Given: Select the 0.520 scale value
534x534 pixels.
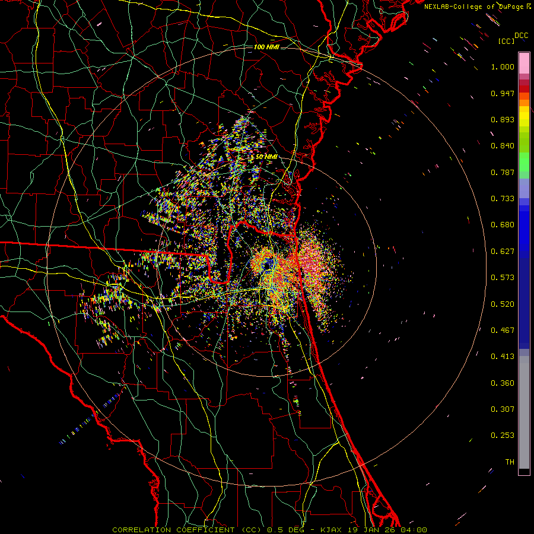Looking at the screenshot, I should pyautogui.click(x=503, y=304).
